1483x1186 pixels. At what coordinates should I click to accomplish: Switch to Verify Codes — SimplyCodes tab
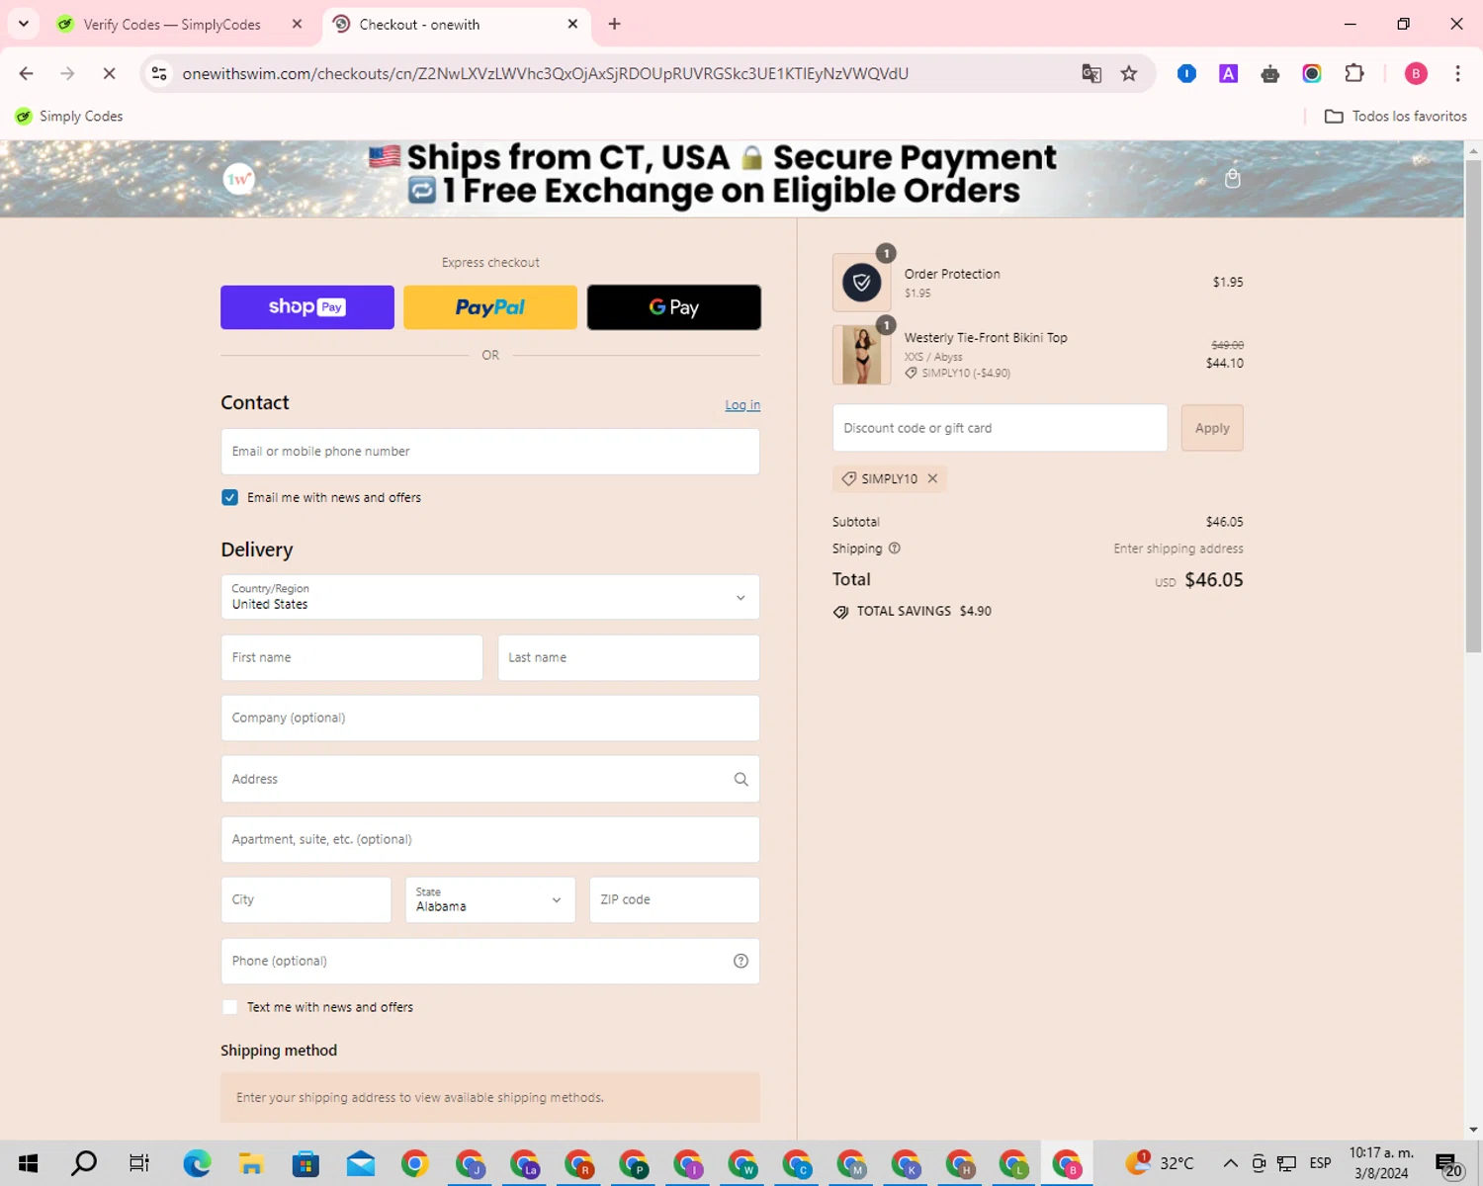(x=172, y=24)
